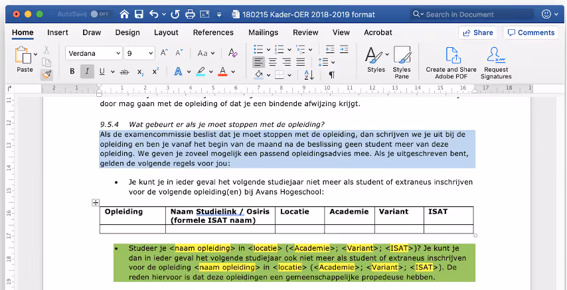The image size is (567, 290).
Task: Click the Search in Document field
Action: pos(473,15)
